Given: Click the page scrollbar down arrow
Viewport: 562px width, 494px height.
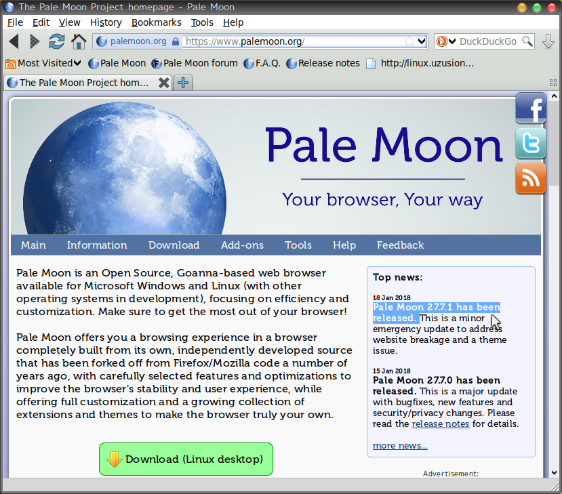Looking at the screenshot, I should pyautogui.click(x=554, y=473).
